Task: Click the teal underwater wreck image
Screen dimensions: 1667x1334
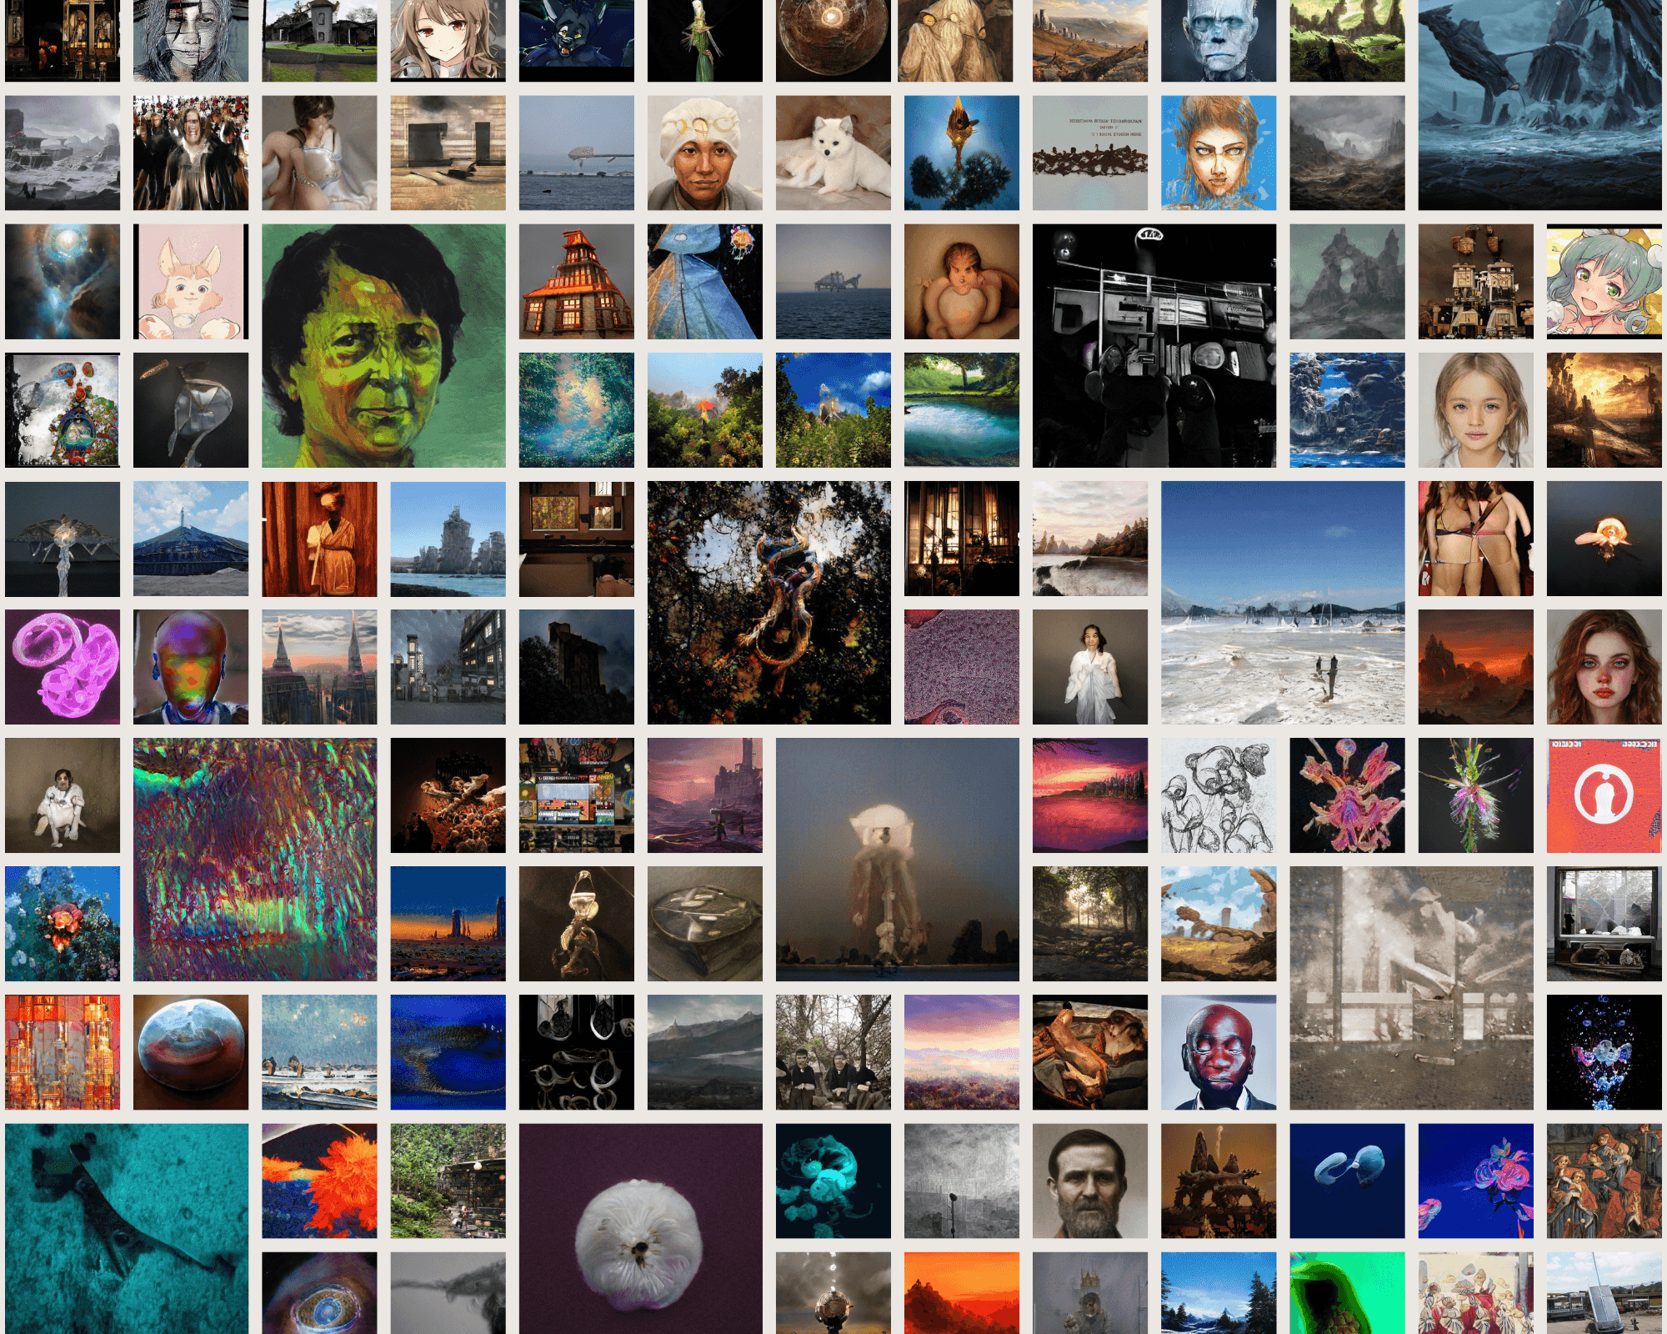Action: click(x=127, y=1228)
